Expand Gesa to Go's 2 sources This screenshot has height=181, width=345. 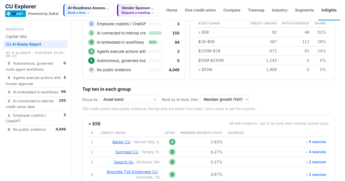[316, 162]
